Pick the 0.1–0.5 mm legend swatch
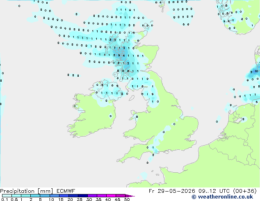Screen dimensions: 260x201 point(7,196)
